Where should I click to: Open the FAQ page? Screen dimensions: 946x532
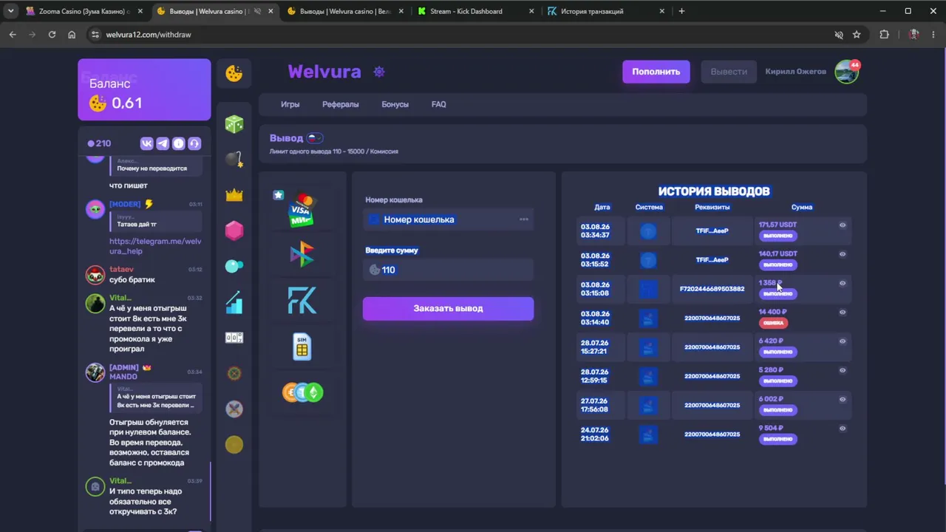(x=439, y=104)
